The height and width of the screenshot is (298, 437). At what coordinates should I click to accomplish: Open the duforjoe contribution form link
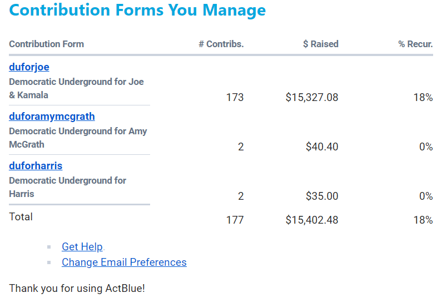click(x=29, y=67)
